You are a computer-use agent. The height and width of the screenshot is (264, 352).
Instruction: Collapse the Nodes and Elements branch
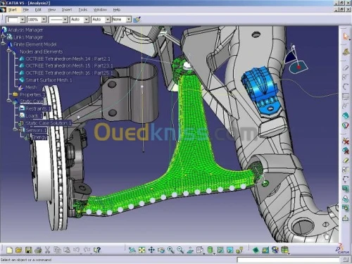9,50
